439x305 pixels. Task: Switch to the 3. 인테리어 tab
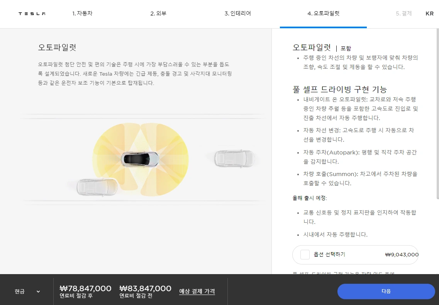(238, 14)
